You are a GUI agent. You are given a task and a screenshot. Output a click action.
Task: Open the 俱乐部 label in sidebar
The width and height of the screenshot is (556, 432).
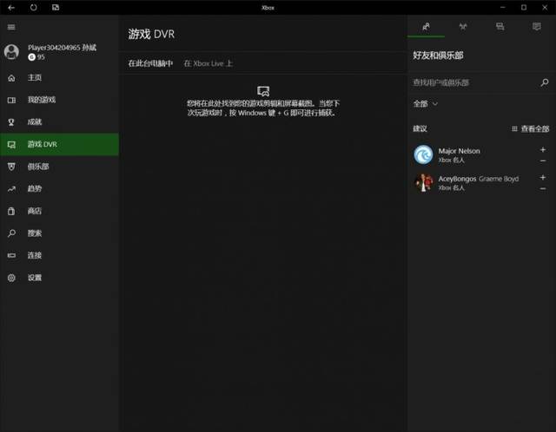click(x=38, y=167)
